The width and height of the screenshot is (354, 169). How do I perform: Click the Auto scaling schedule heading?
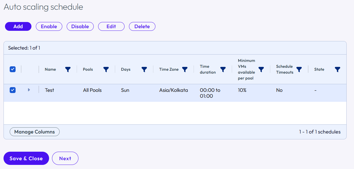point(43,7)
